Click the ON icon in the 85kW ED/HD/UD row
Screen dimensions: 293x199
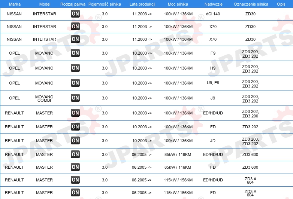pyautogui.click(x=75, y=154)
